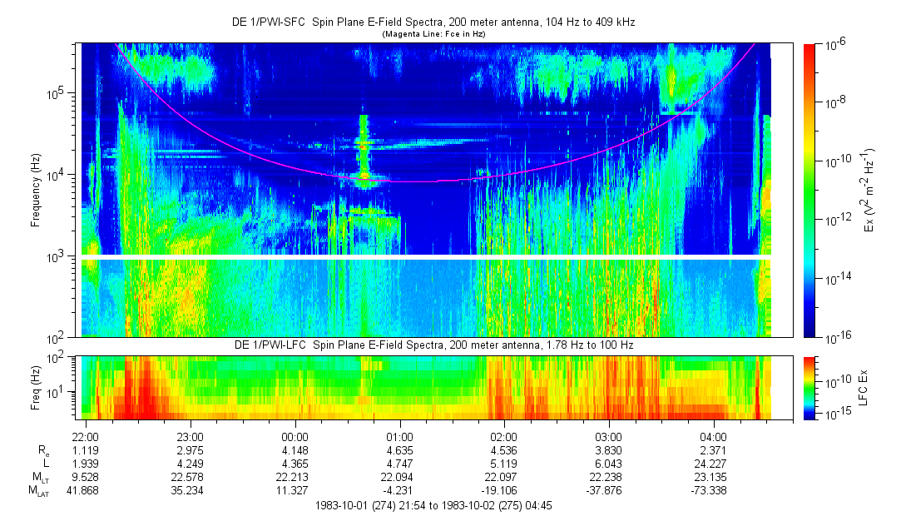Click the main Ex color bar
Image resolution: width=901 pixels, height=516 pixels.
(x=809, y=191)
